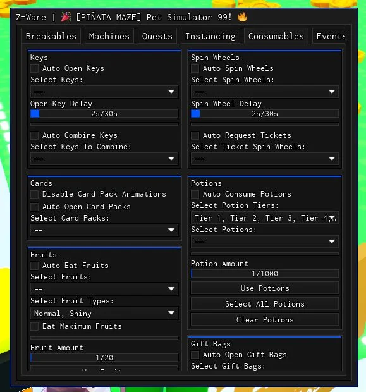Screen dimensions: 366x392
Task: Click the party popper icon in title
Action: [66, 17]
